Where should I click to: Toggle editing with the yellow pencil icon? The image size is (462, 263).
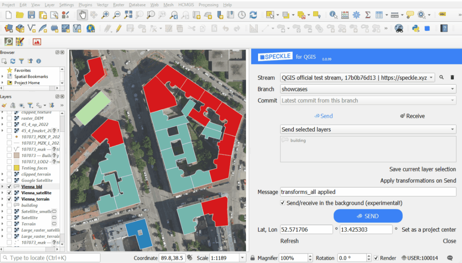[119, 28]
